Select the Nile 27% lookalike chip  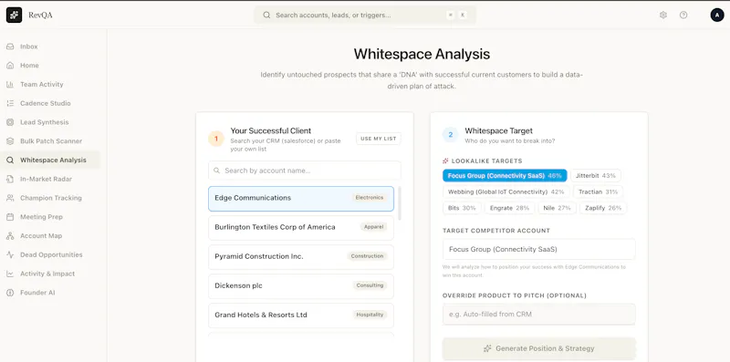(x=557, y=208)
